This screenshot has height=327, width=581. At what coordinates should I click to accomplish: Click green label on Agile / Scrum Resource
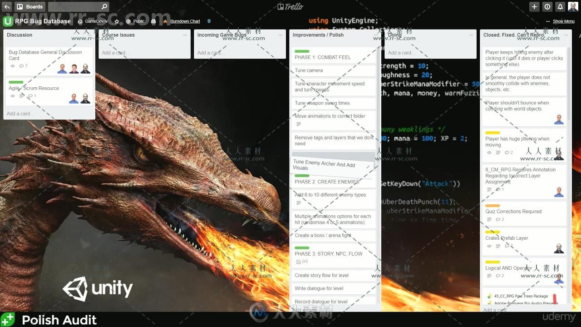click(16, 82)
